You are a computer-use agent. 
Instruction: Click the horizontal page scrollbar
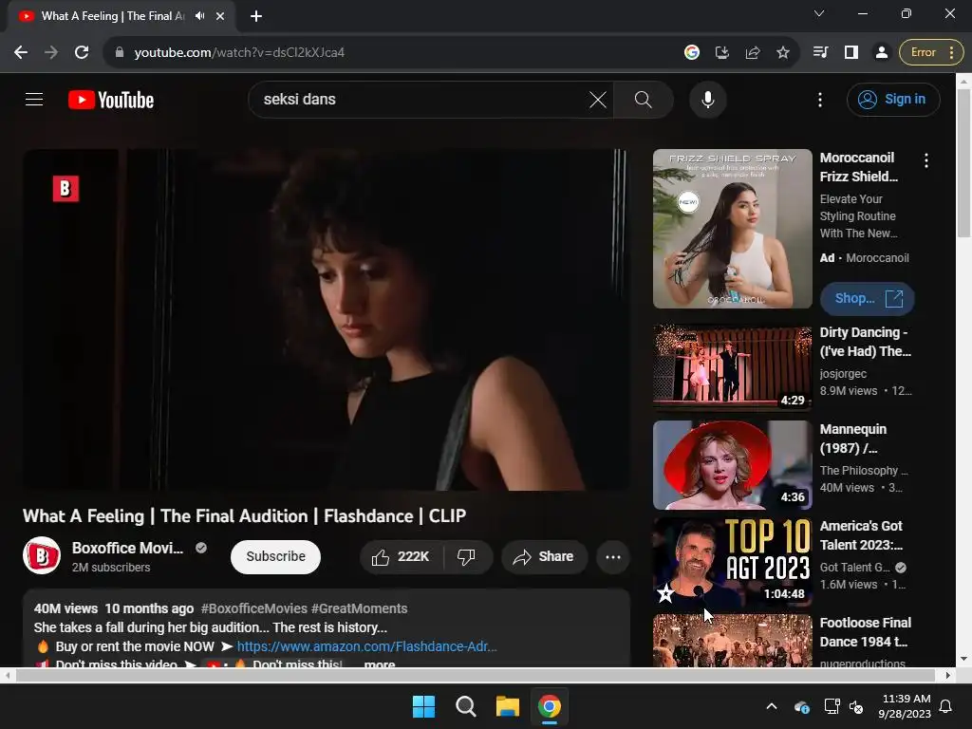[475, 675]
